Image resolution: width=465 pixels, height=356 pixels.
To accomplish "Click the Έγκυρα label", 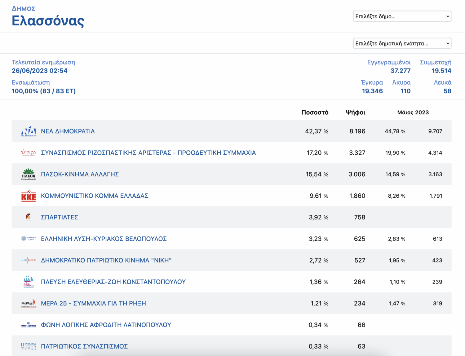I will point(372,82).
